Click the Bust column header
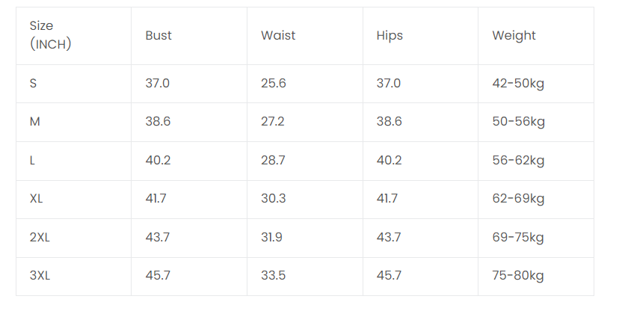Screen dimensions: 625x311 [x=158, y=35]
